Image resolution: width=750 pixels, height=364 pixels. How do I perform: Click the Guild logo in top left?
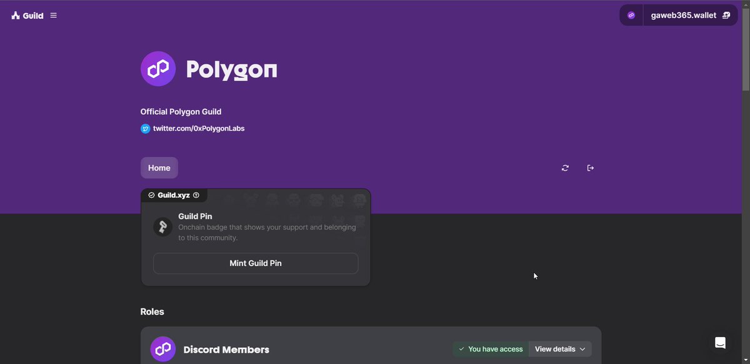click(x=25, y=15)
